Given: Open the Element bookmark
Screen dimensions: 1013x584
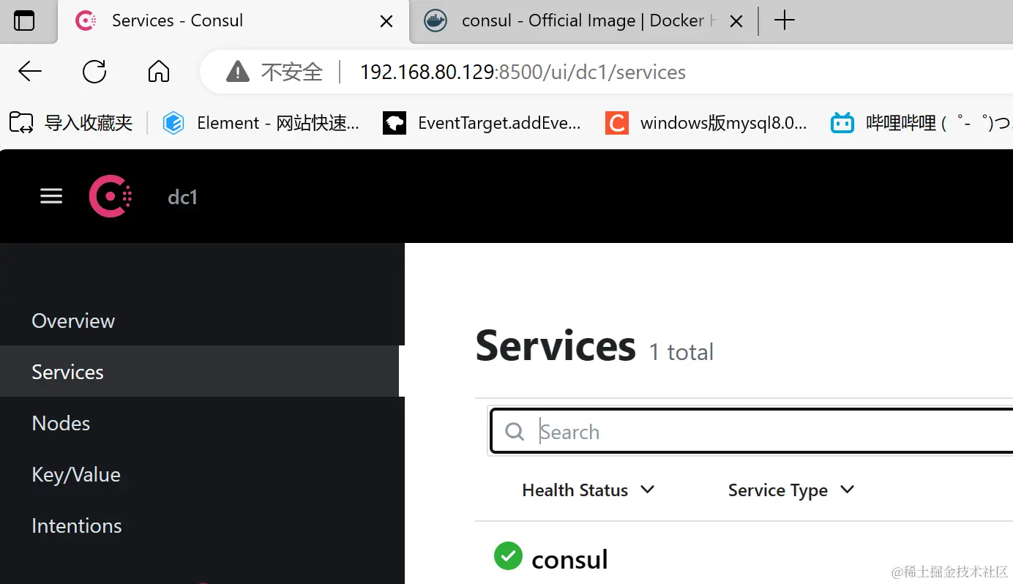Looking at the screenshot, I should 261,122.
